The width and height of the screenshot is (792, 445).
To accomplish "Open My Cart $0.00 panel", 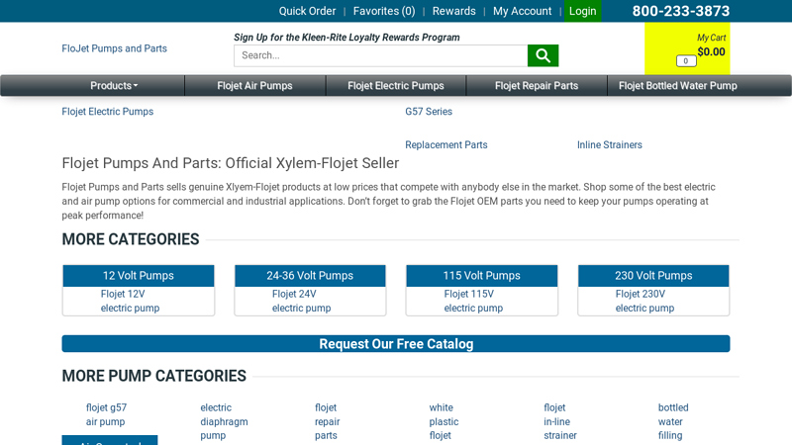I will coord(687,48).
